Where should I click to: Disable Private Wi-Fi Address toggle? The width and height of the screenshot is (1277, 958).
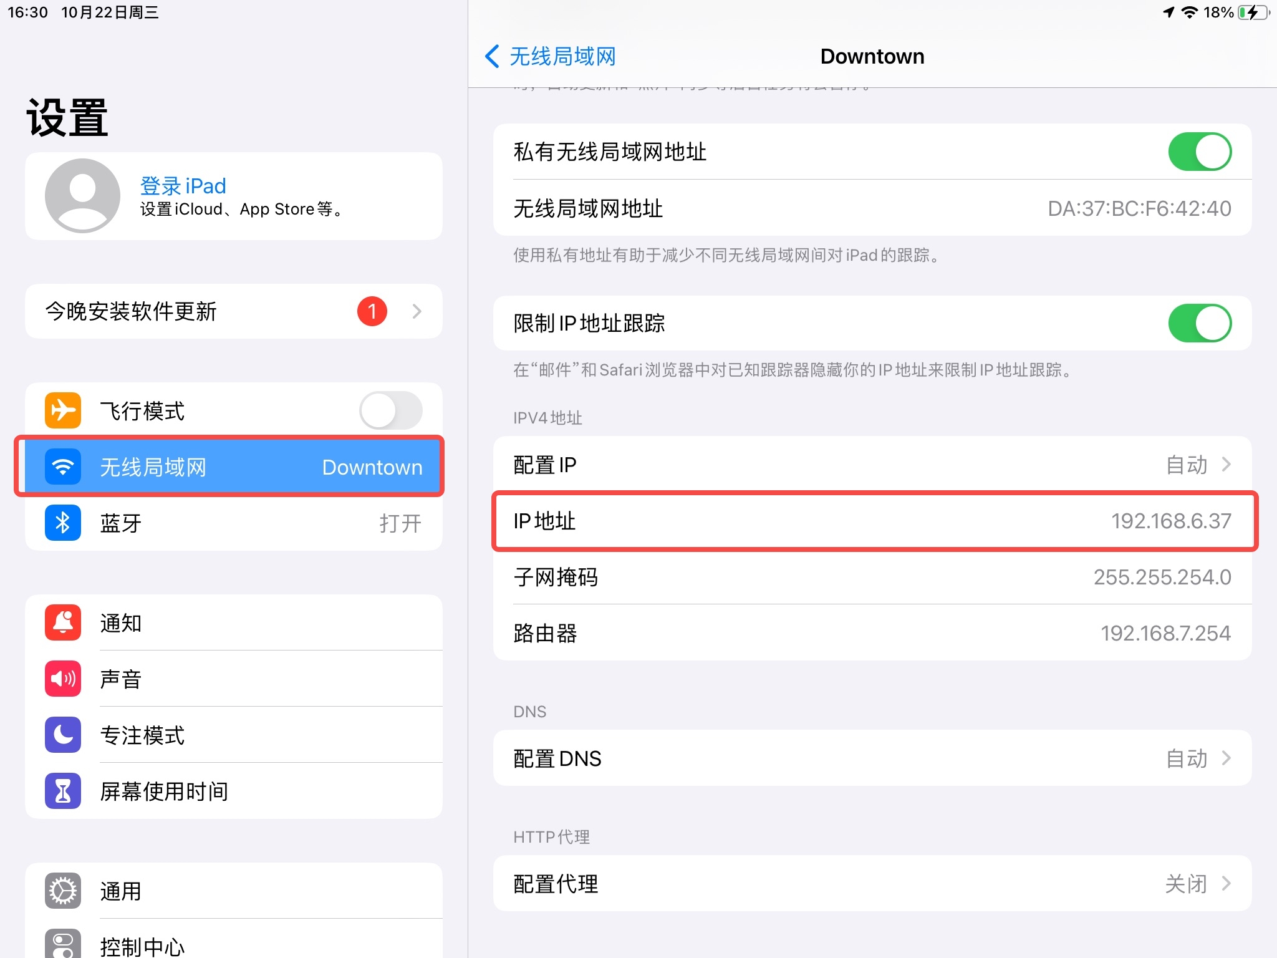[x=1199, y=152]
